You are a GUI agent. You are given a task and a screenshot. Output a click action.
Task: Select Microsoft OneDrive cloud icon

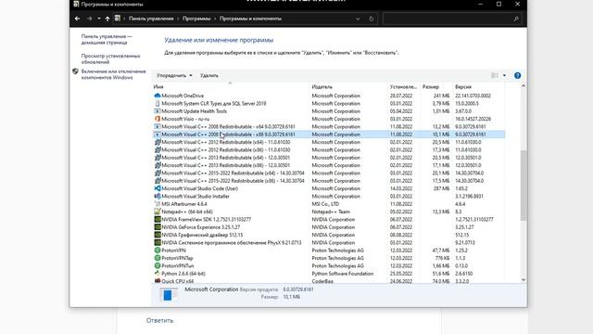point(158,96)
